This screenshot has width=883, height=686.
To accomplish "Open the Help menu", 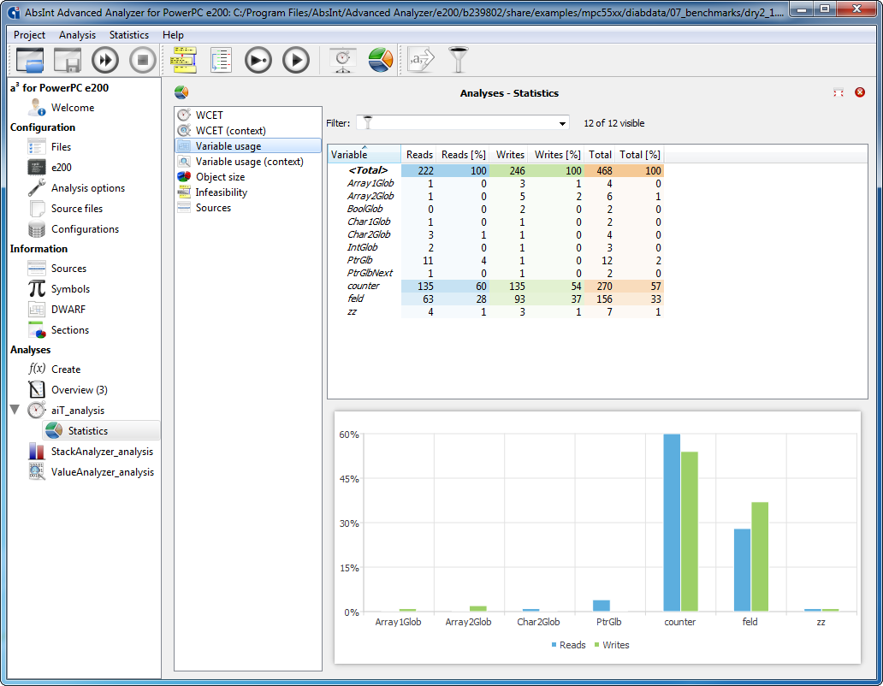I will coord(173,35).
